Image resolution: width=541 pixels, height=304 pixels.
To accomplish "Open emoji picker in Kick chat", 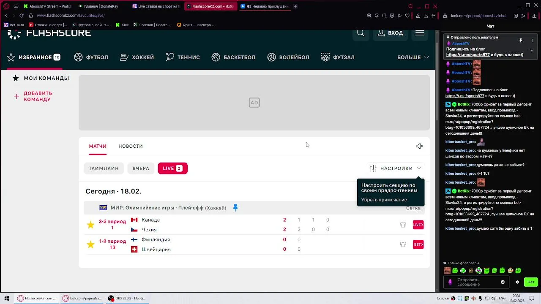I will point(503,282).
